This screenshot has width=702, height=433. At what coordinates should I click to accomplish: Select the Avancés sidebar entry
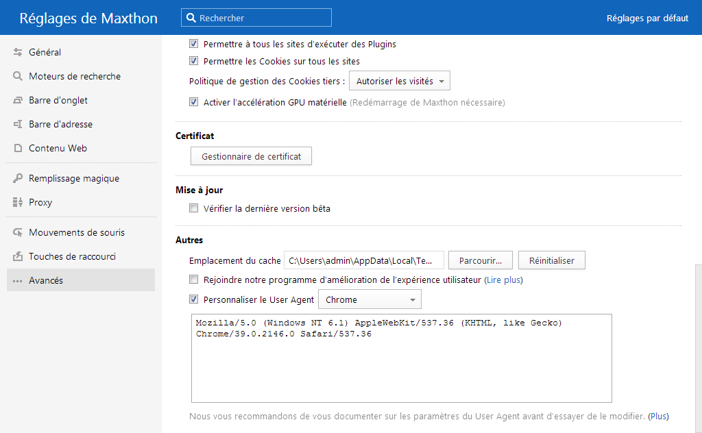tap(81, 280)
